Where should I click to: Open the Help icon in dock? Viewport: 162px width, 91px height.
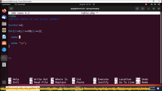click(x=4, y=50)
